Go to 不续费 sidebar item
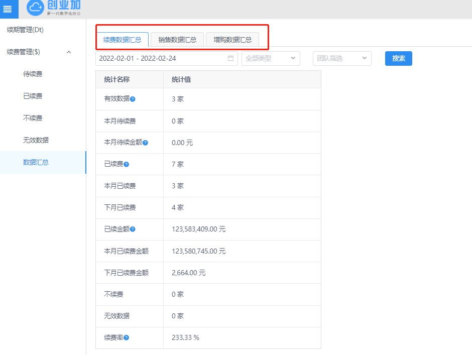This screenshot has width=472, height=355. click(33, 118)
